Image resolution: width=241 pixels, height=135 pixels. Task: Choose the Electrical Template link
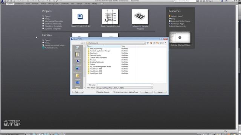53,24
